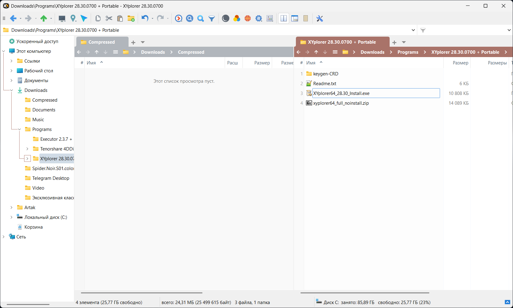Toggle dark mode with the moon icon

point(226,19)
